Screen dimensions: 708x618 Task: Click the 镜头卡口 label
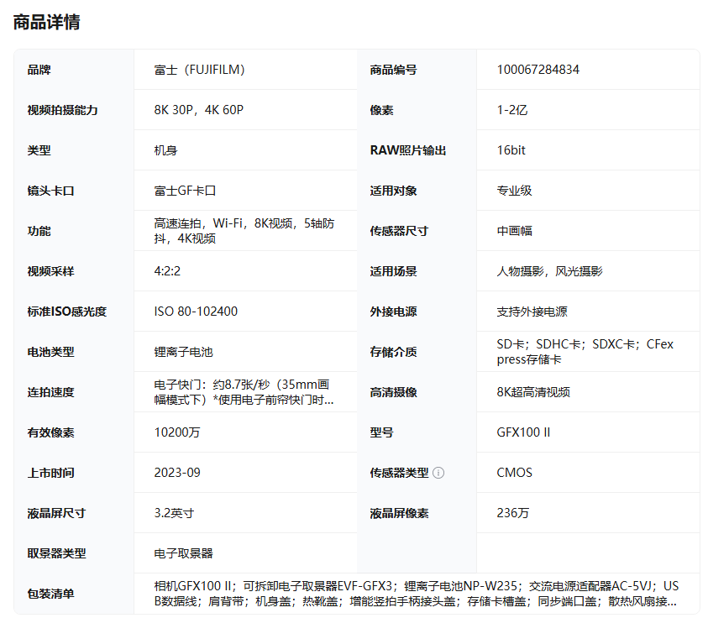tap(50, 191)
